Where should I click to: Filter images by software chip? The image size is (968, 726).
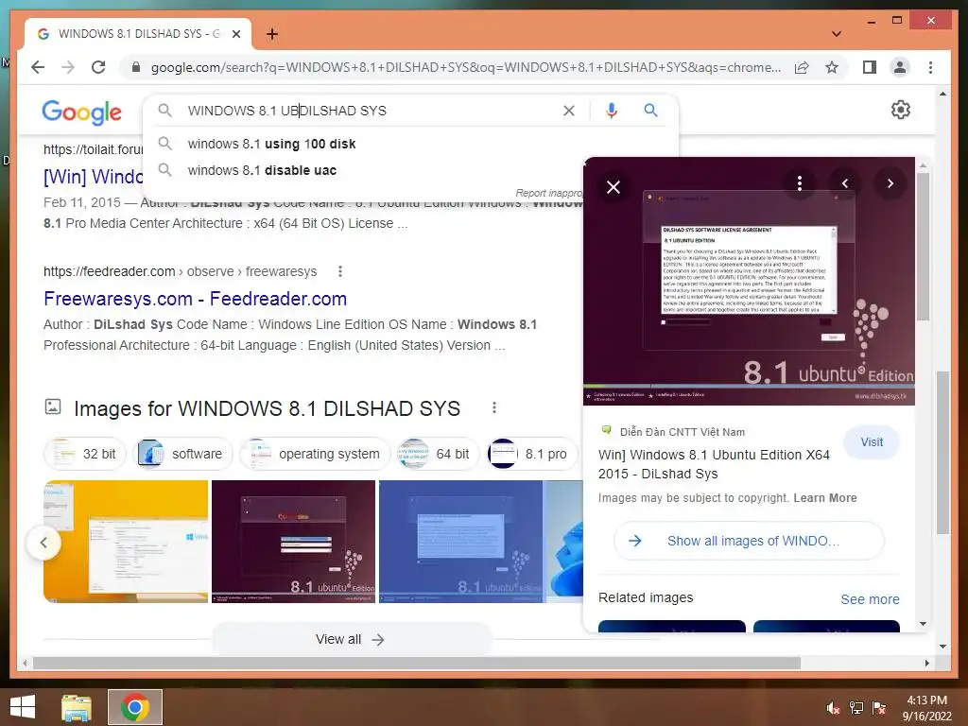pos(182,454)
